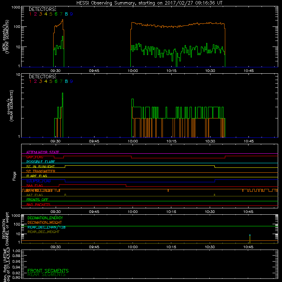282x282 pixels.
Task: Click blue detector '9' in top panel legend
Action: click(72, 14)
